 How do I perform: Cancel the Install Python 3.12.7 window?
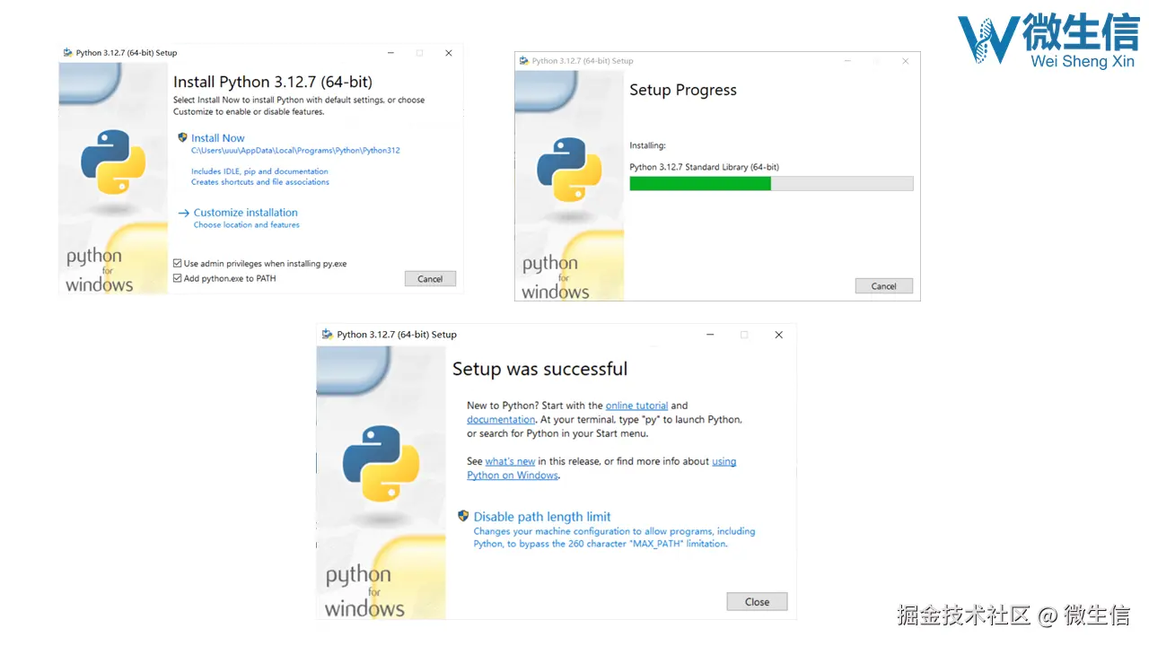click(x=430, y=279)
